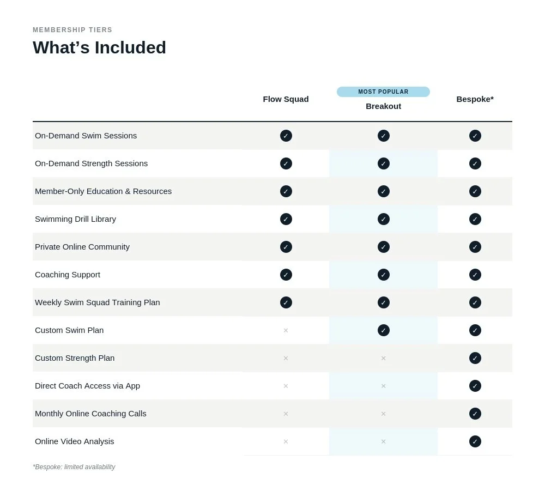Select the Bespoke* column header
The width and height of the screenshot is (545, 497).
[475, 99]
